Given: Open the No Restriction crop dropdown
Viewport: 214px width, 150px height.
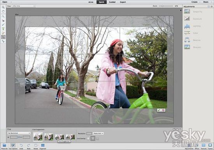Looking at the screenshot, I should [x=19, y=133].
